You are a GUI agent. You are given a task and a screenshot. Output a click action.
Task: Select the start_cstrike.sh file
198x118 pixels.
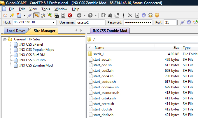pyautogui.click(x=104, y=98)
